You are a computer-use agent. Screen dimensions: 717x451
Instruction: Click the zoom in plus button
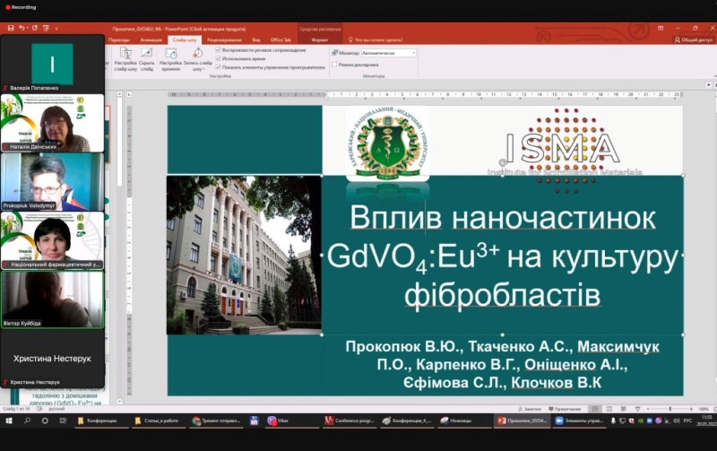pyautogui.click(x=691, y=409)
